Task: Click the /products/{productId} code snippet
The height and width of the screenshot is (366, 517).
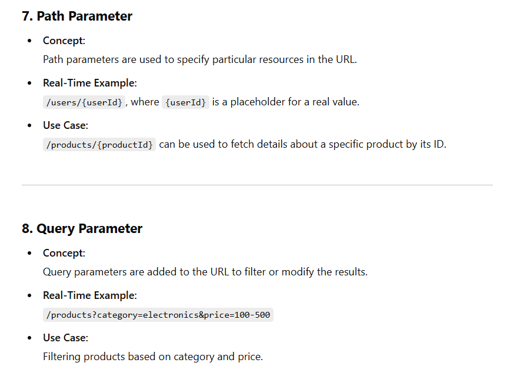Action: (x=99, y=145)
